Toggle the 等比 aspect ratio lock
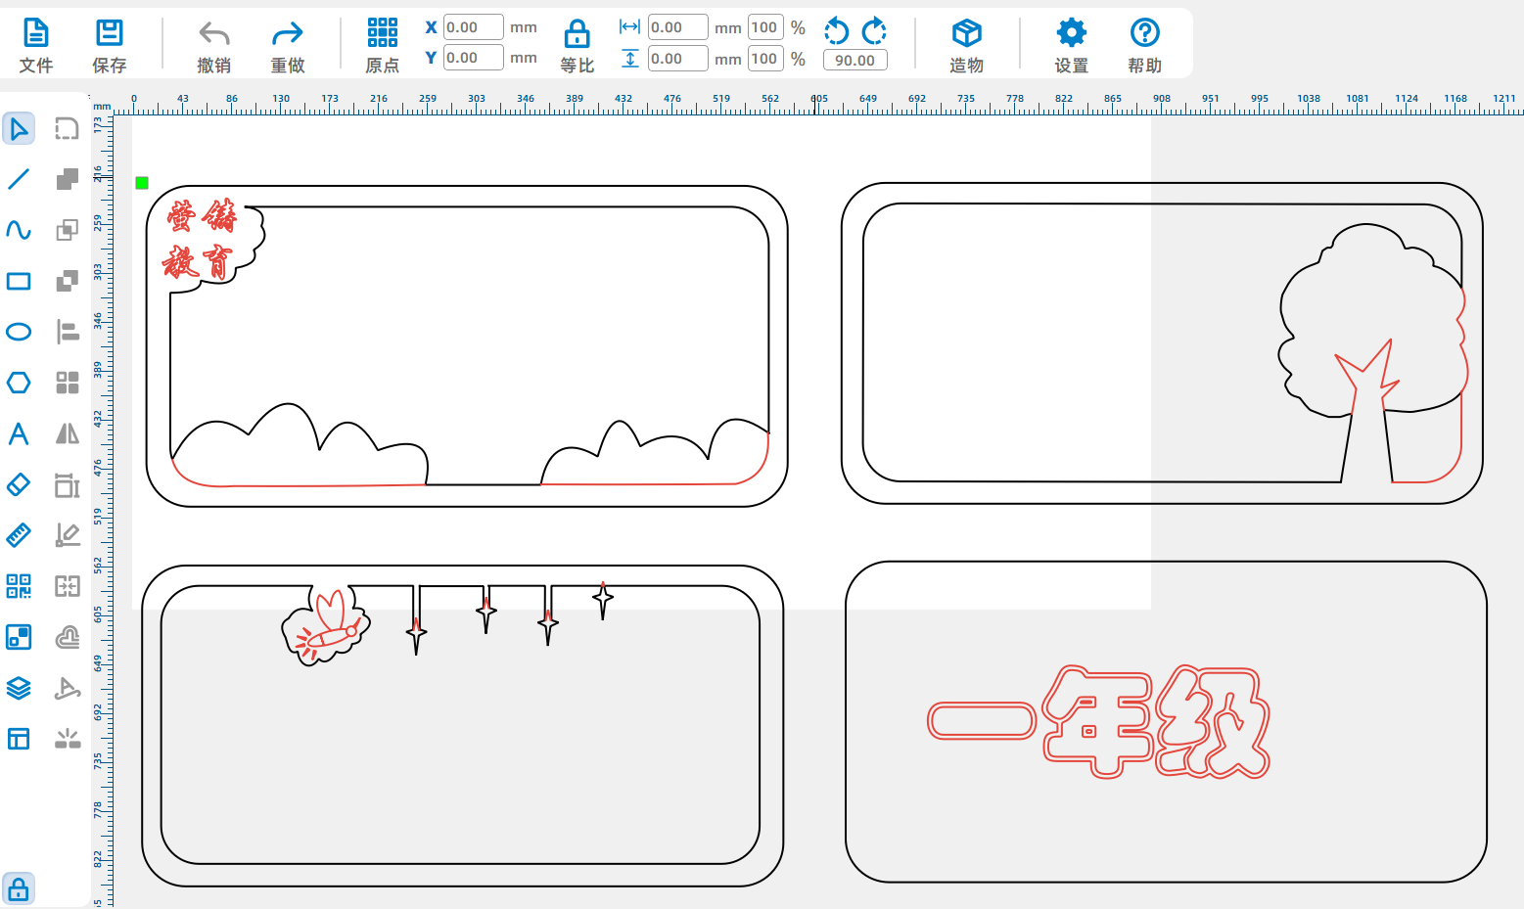Image resolution: width=1524 pixels, height=909 pixels. click(x=577, y=45)
